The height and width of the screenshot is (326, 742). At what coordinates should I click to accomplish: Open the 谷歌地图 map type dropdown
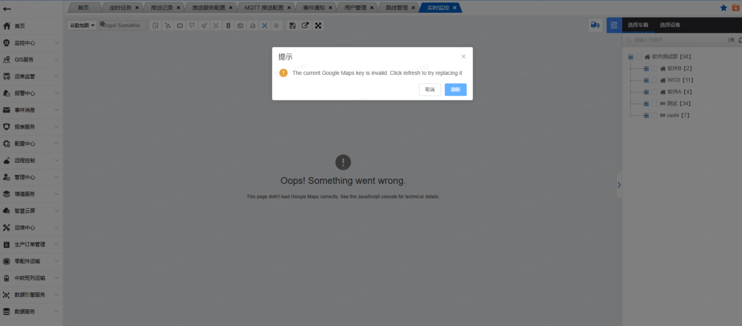point(82,26)
